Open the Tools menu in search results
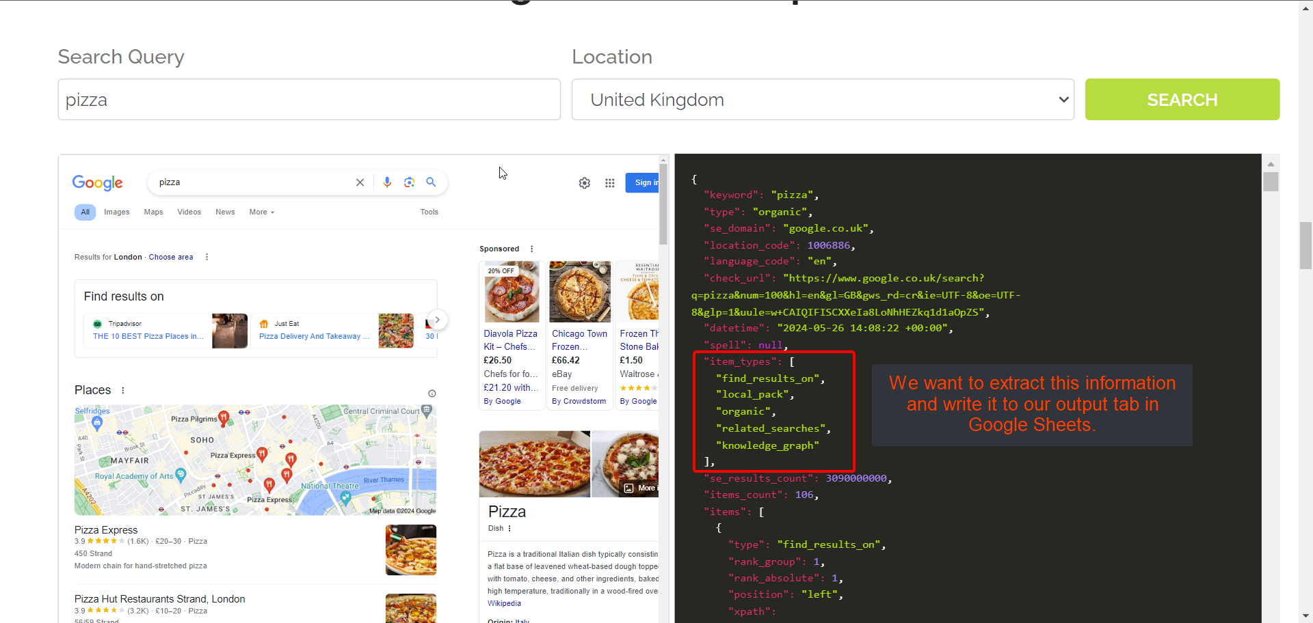 point(429,212)
